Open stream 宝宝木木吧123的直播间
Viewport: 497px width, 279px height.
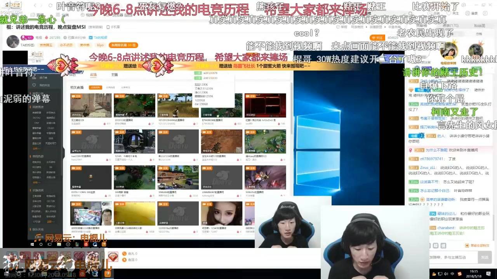221,141
